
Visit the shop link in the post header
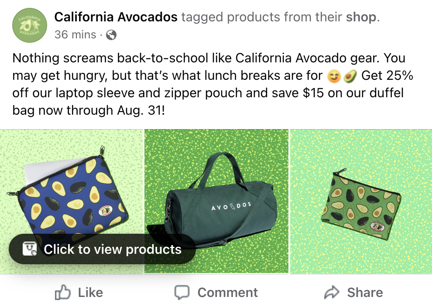361,17
